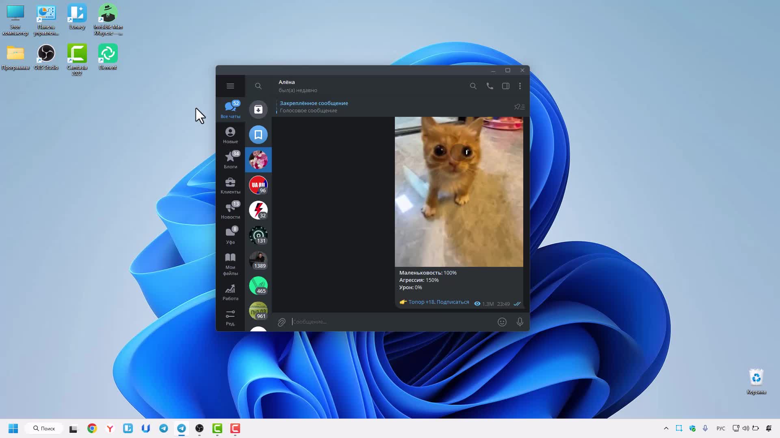The image size is (780, 438).
Task: Open the emoji picker
Action: pyautogui.click(x=502, y=322)
